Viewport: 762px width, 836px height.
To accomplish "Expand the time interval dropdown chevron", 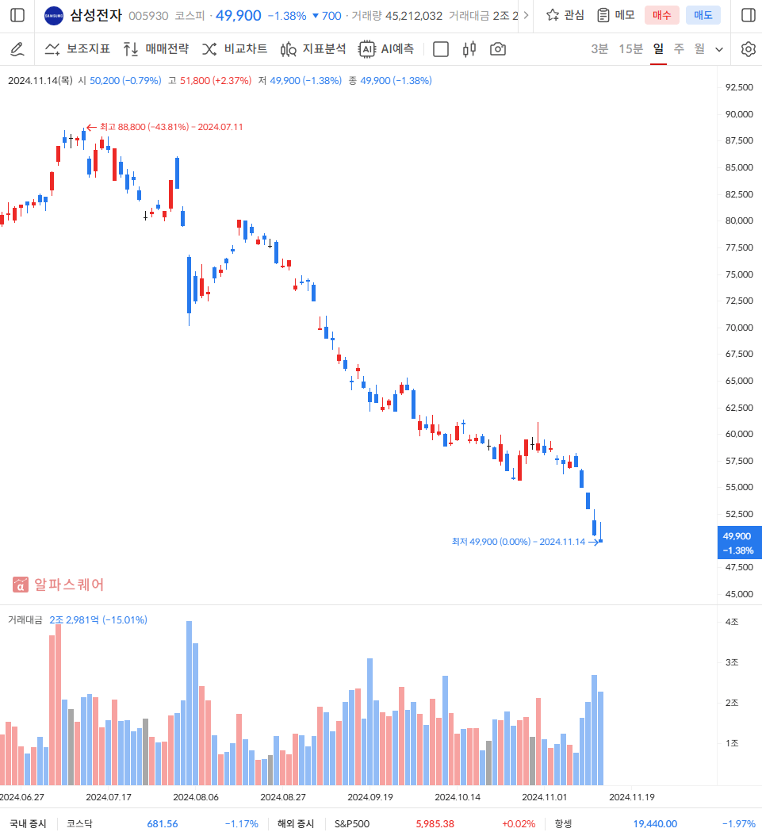I will [x=719, y=49].
